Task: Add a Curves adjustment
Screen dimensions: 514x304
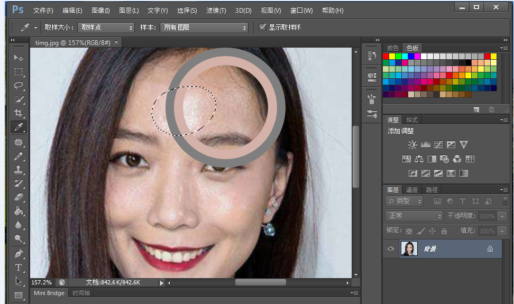Action: click(438, 144)
